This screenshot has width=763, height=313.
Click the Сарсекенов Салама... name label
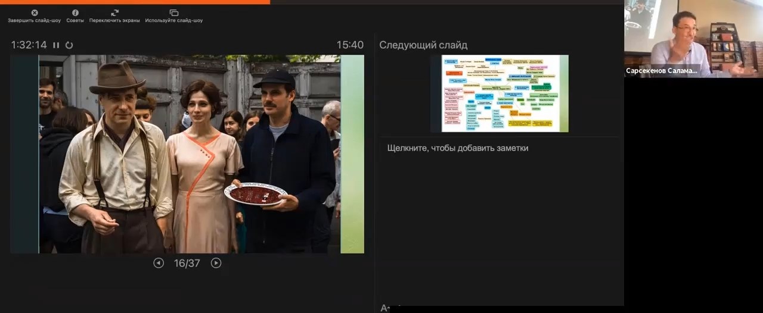point(661,71)
